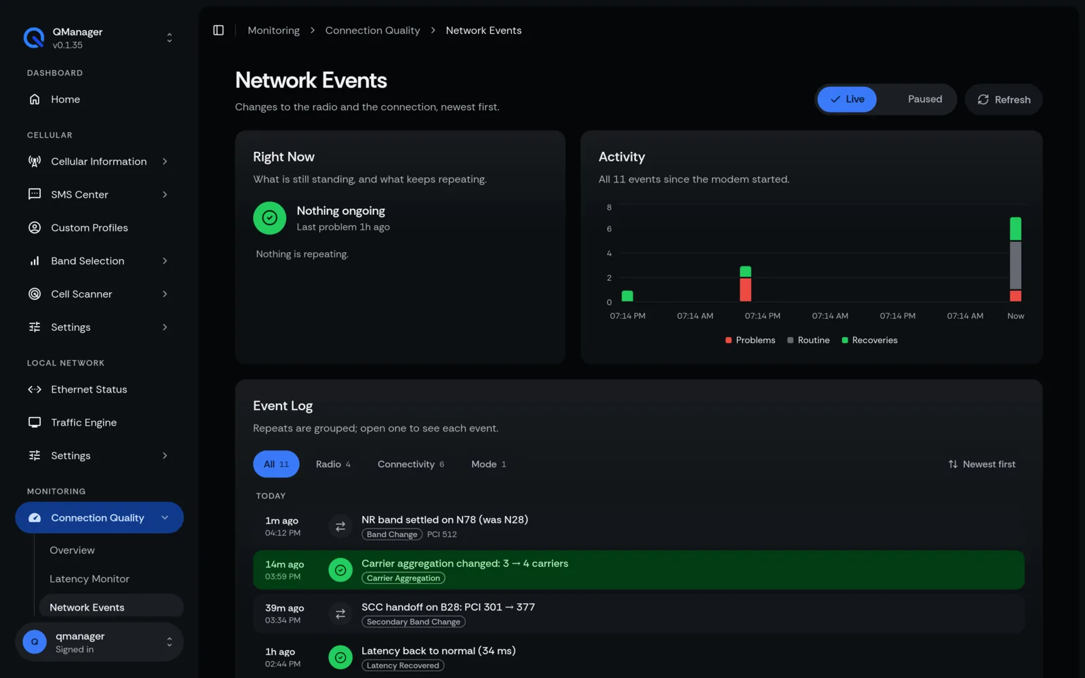Click the Cellular Settings sliders icon

(x=35, y=327)
